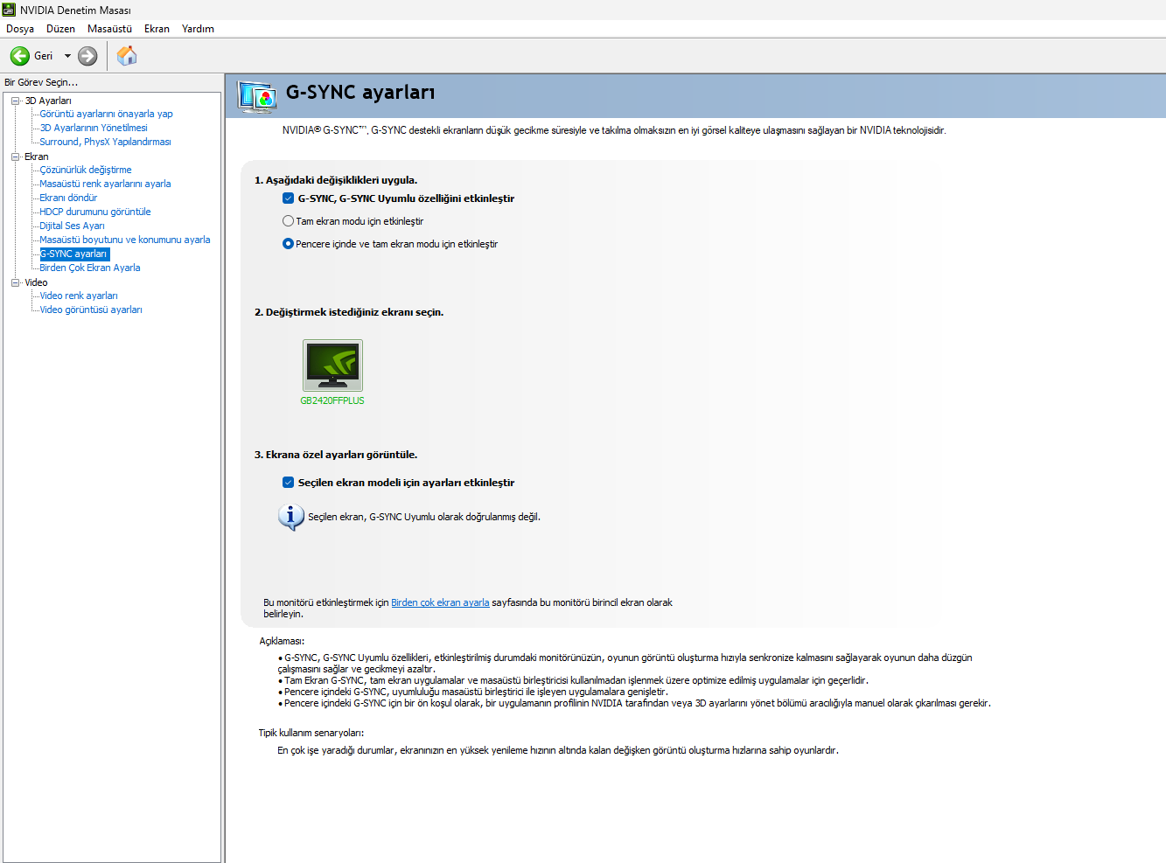Open HDCP durumunu görüntüle
The image size is (1166, 863).
point(95,212)
